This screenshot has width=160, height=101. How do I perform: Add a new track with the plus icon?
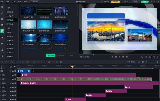[x=14, y=67]
